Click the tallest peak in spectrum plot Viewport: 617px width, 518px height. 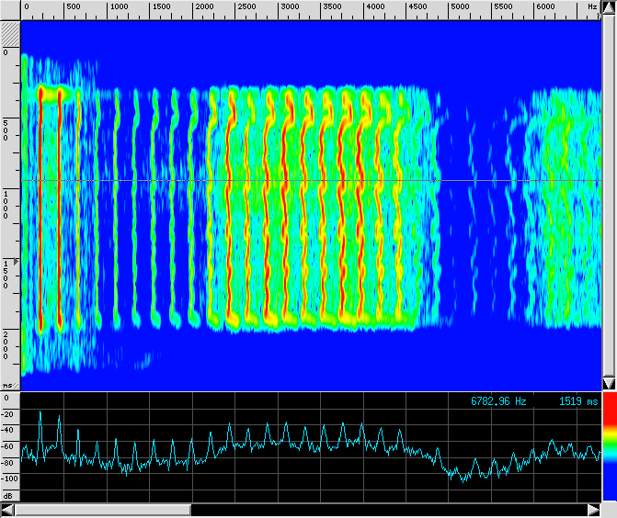[x=40, y=412]
